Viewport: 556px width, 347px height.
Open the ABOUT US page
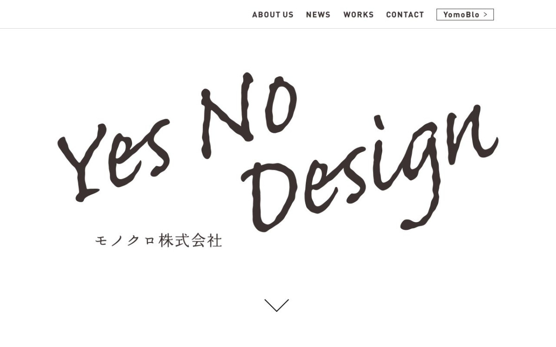coord(273,15)
